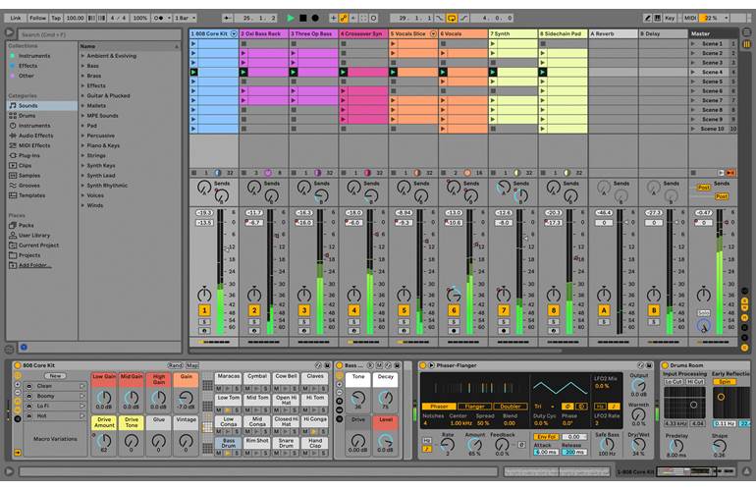Click the Master track volume fader
The width and height of the screenshot is (756, 491).
(728, 222)
